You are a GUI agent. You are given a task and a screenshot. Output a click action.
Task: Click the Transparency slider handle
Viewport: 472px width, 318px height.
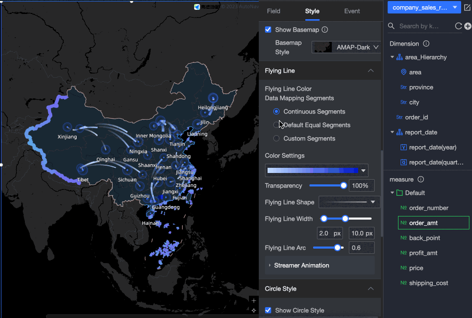(x=344, y=185)
